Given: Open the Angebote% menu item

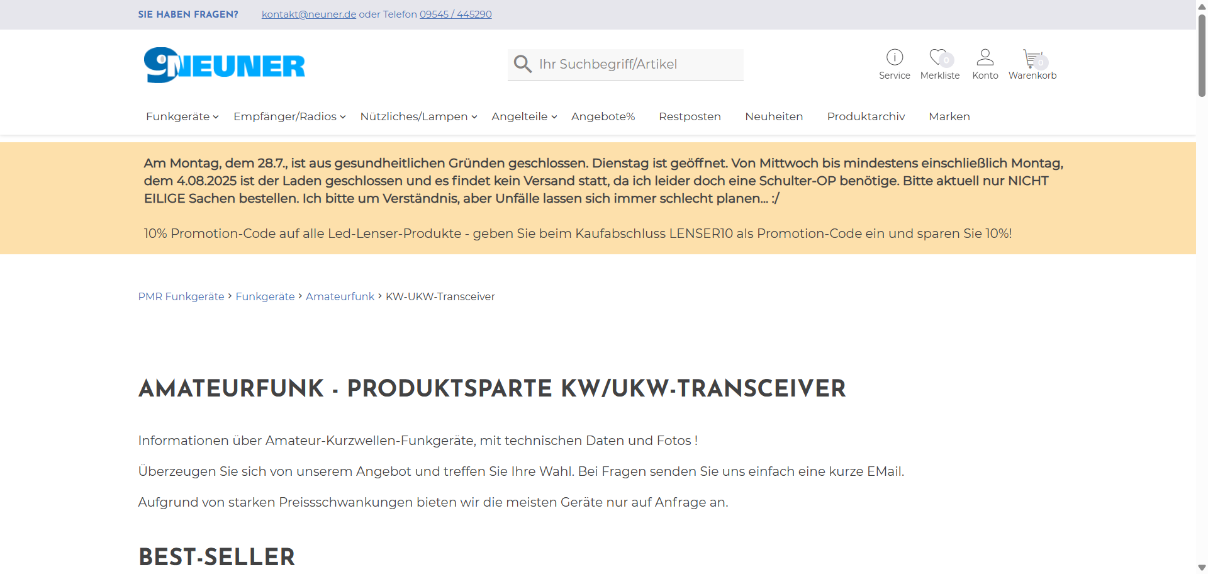Looking at the screenshot, I should [x=603, y=116].
